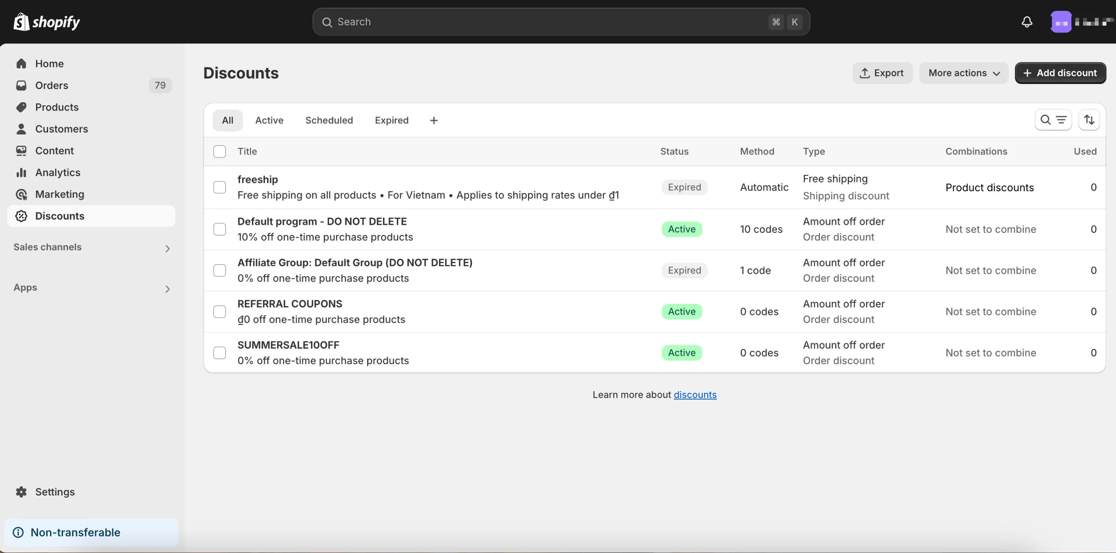Open the SUMMERSALE10OFF discount title
This screenshot has width=1116, height=553.
(288, 345)
